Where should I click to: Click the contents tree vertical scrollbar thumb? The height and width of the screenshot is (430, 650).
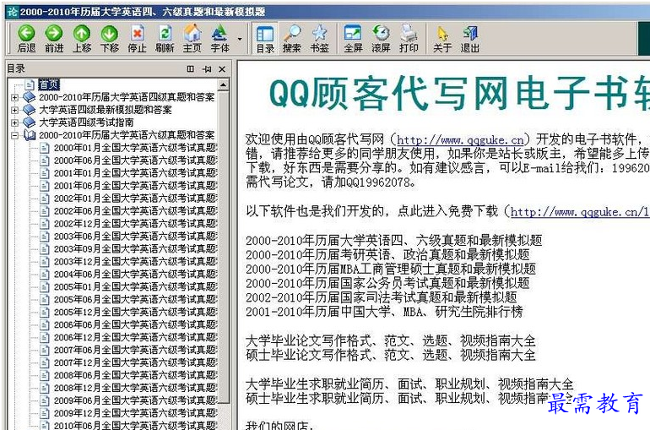224,247
